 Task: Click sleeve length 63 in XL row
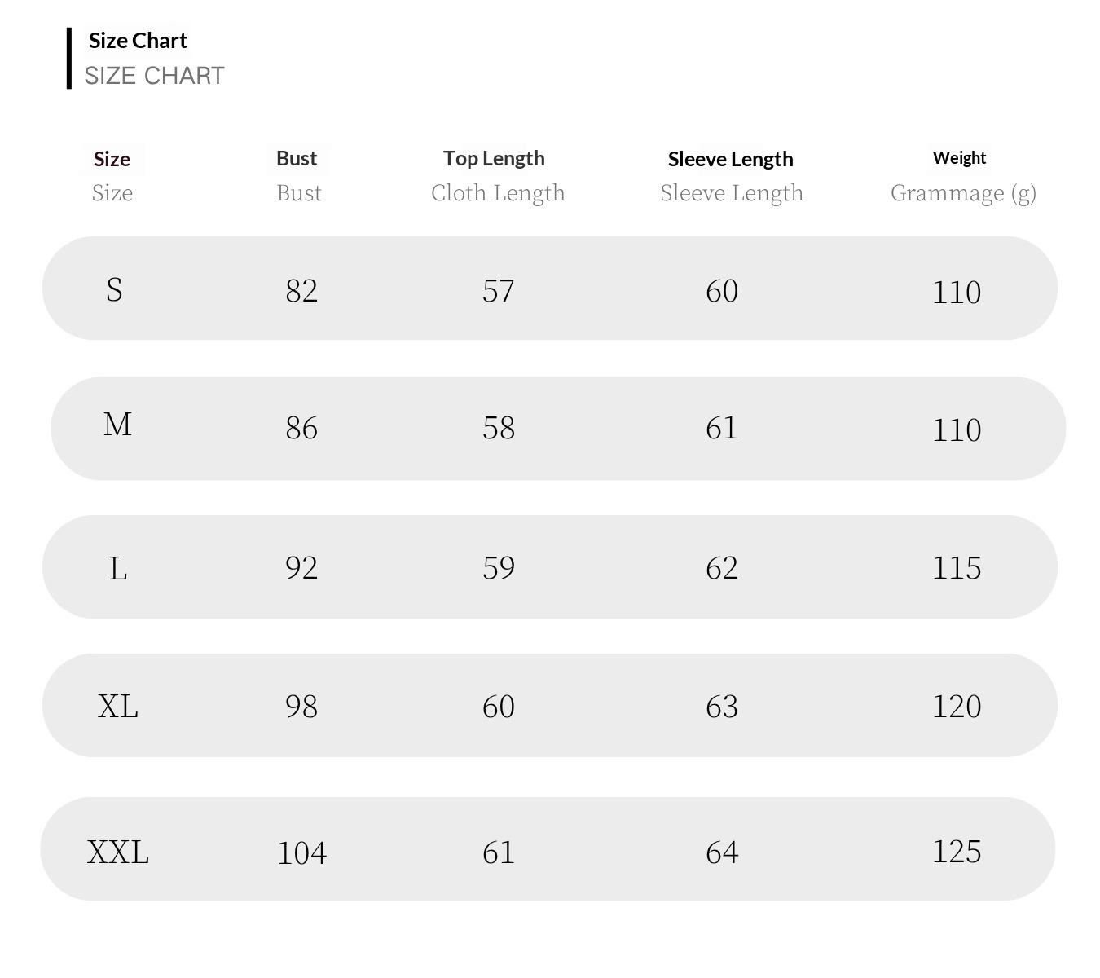click(x=722, y=707)
